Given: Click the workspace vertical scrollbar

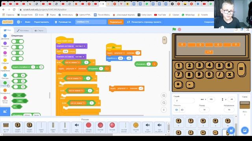Looking at the screenshot, I should pos(169,71).
